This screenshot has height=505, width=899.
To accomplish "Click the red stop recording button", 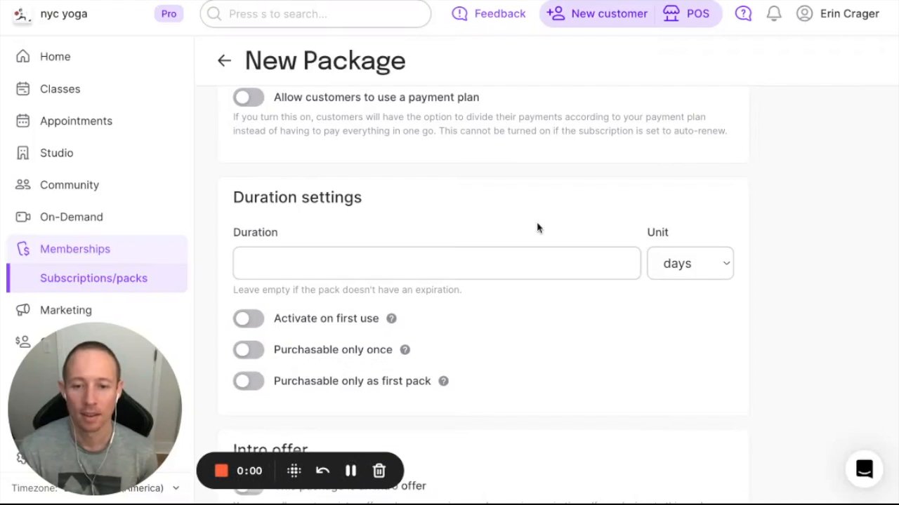I will coord(221,471).
